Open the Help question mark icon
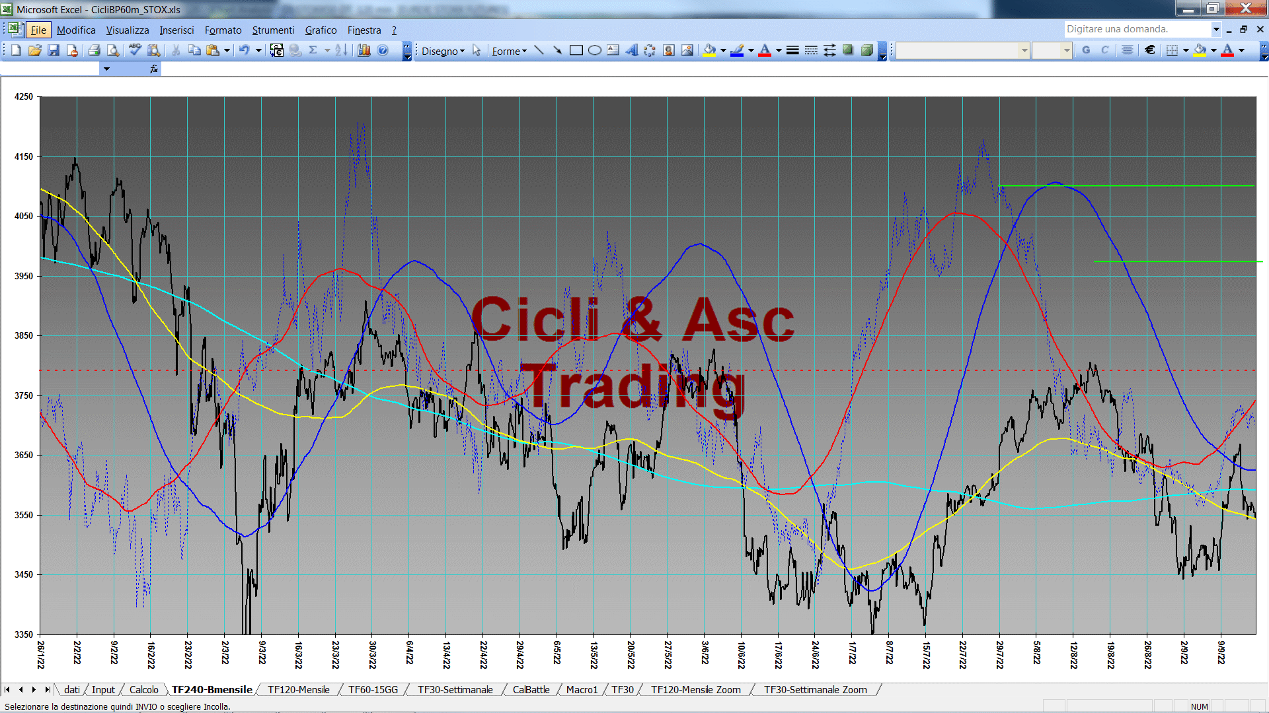Image resolution: width=1269 pixels, height=713 pixels. [383, 50]
